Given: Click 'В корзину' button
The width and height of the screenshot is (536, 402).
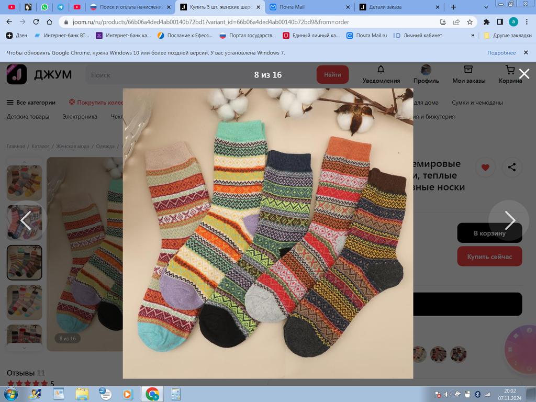Looking at the screenshot, I should pos(489,233).
